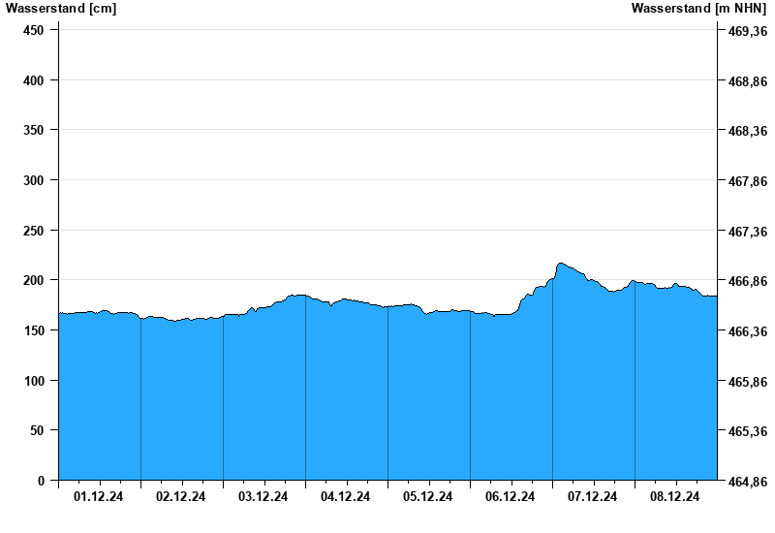Screen dimensions: 775x533
Task: Click the 468,86 value on right axis
Action: pyautogui.click(x=748, y=81)
